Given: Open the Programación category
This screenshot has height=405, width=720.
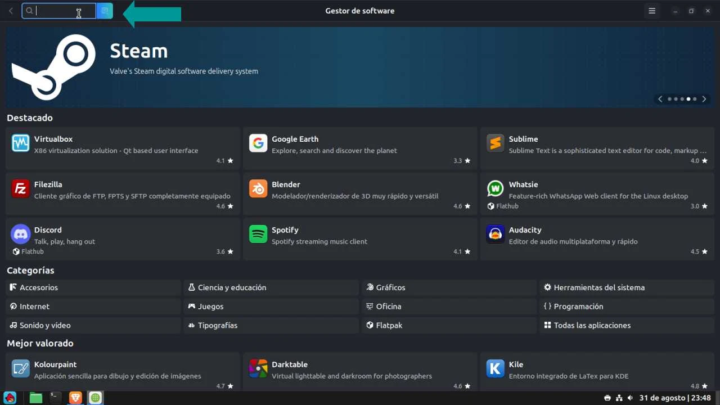Looking at the screenshot, I should coord(627,307).
